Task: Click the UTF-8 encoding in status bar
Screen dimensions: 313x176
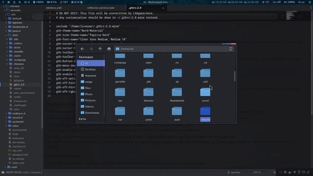Action: pos(257,173)
